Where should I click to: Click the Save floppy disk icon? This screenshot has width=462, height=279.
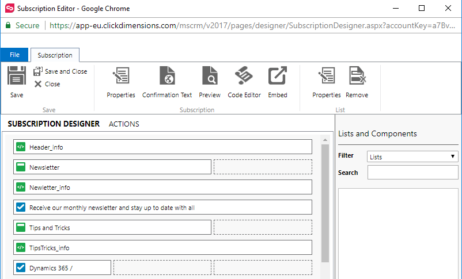[17, 75]
